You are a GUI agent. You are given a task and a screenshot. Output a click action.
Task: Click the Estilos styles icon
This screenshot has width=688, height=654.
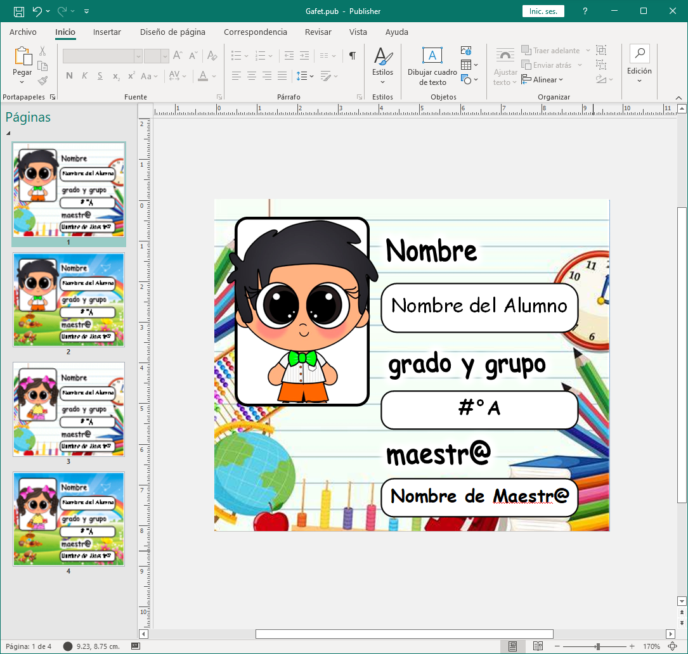pos(382,57)
